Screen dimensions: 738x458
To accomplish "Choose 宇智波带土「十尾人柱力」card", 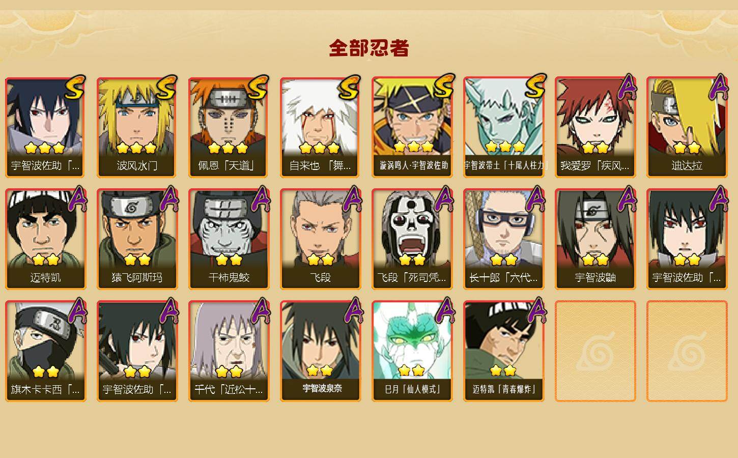I will pyautogui.click(x=503, y=127).
